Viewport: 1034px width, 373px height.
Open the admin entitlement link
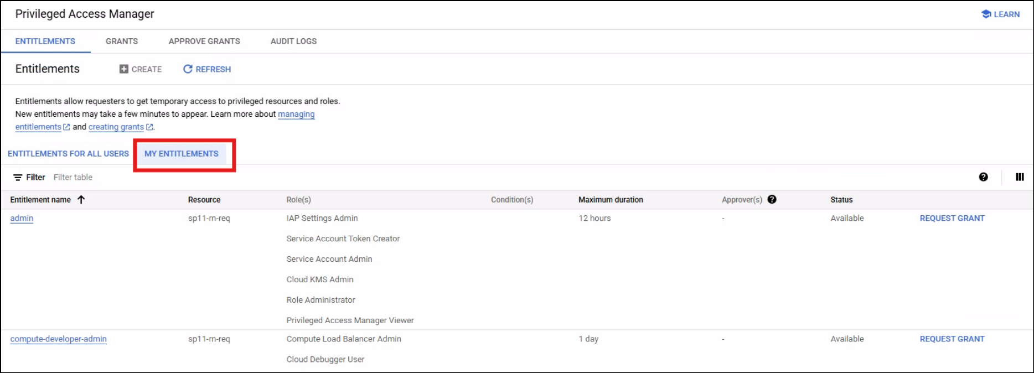tap(22, 219)
